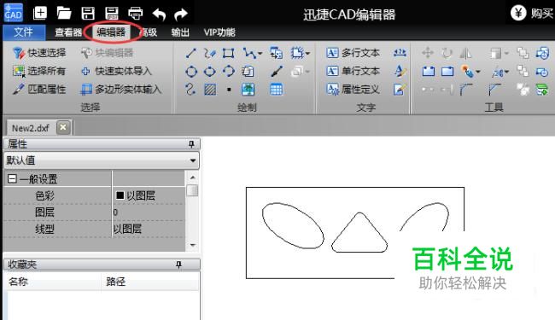Viewport: 555px width, 320px height.
Task: Open the paint tag tool dropdown arrow
Action: click(x=478, y=72)
